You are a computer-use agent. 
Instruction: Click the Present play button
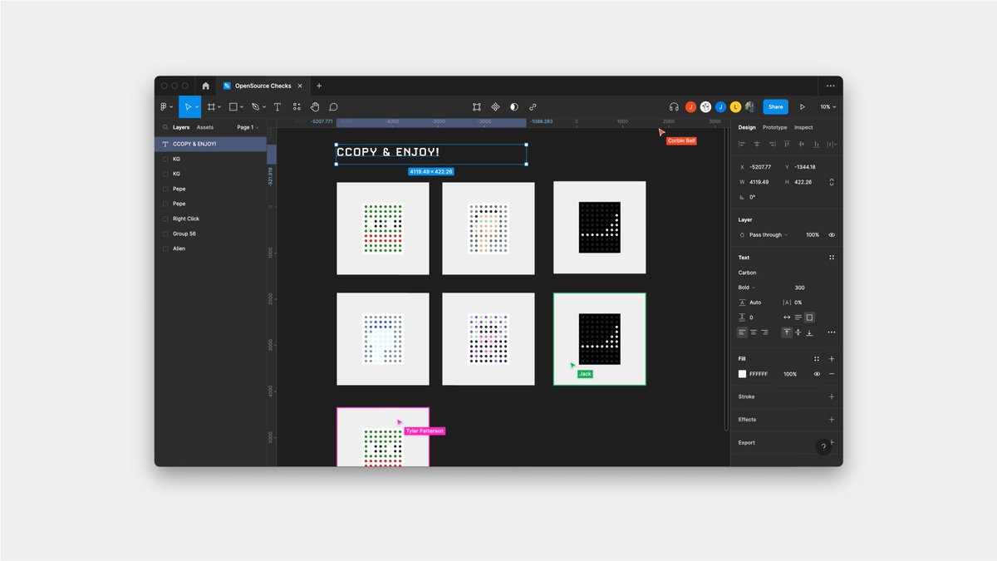coord(803,107)
